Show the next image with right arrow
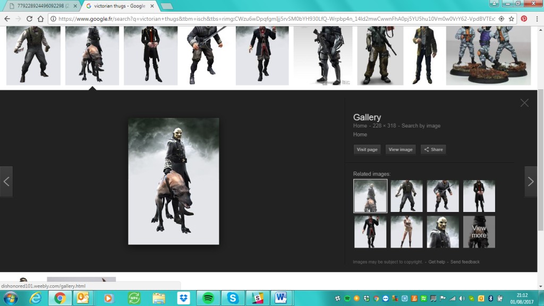This screenshot has width=544, height=306. 531,182
